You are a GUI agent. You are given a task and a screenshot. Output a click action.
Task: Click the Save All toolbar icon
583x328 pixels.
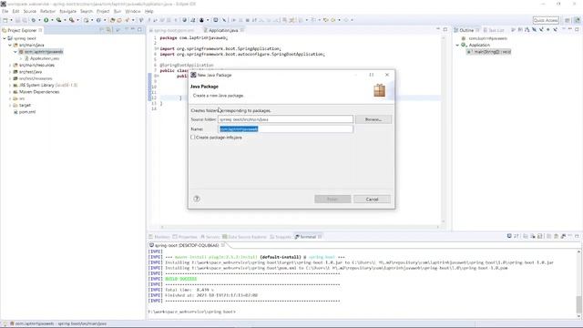coord(25,20)
